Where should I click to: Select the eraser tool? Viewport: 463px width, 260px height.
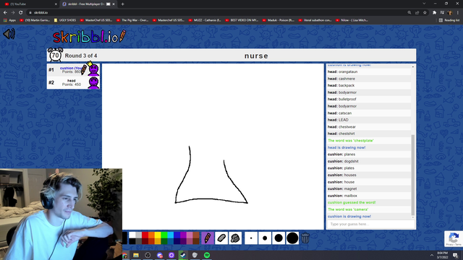tap(221, 238)
